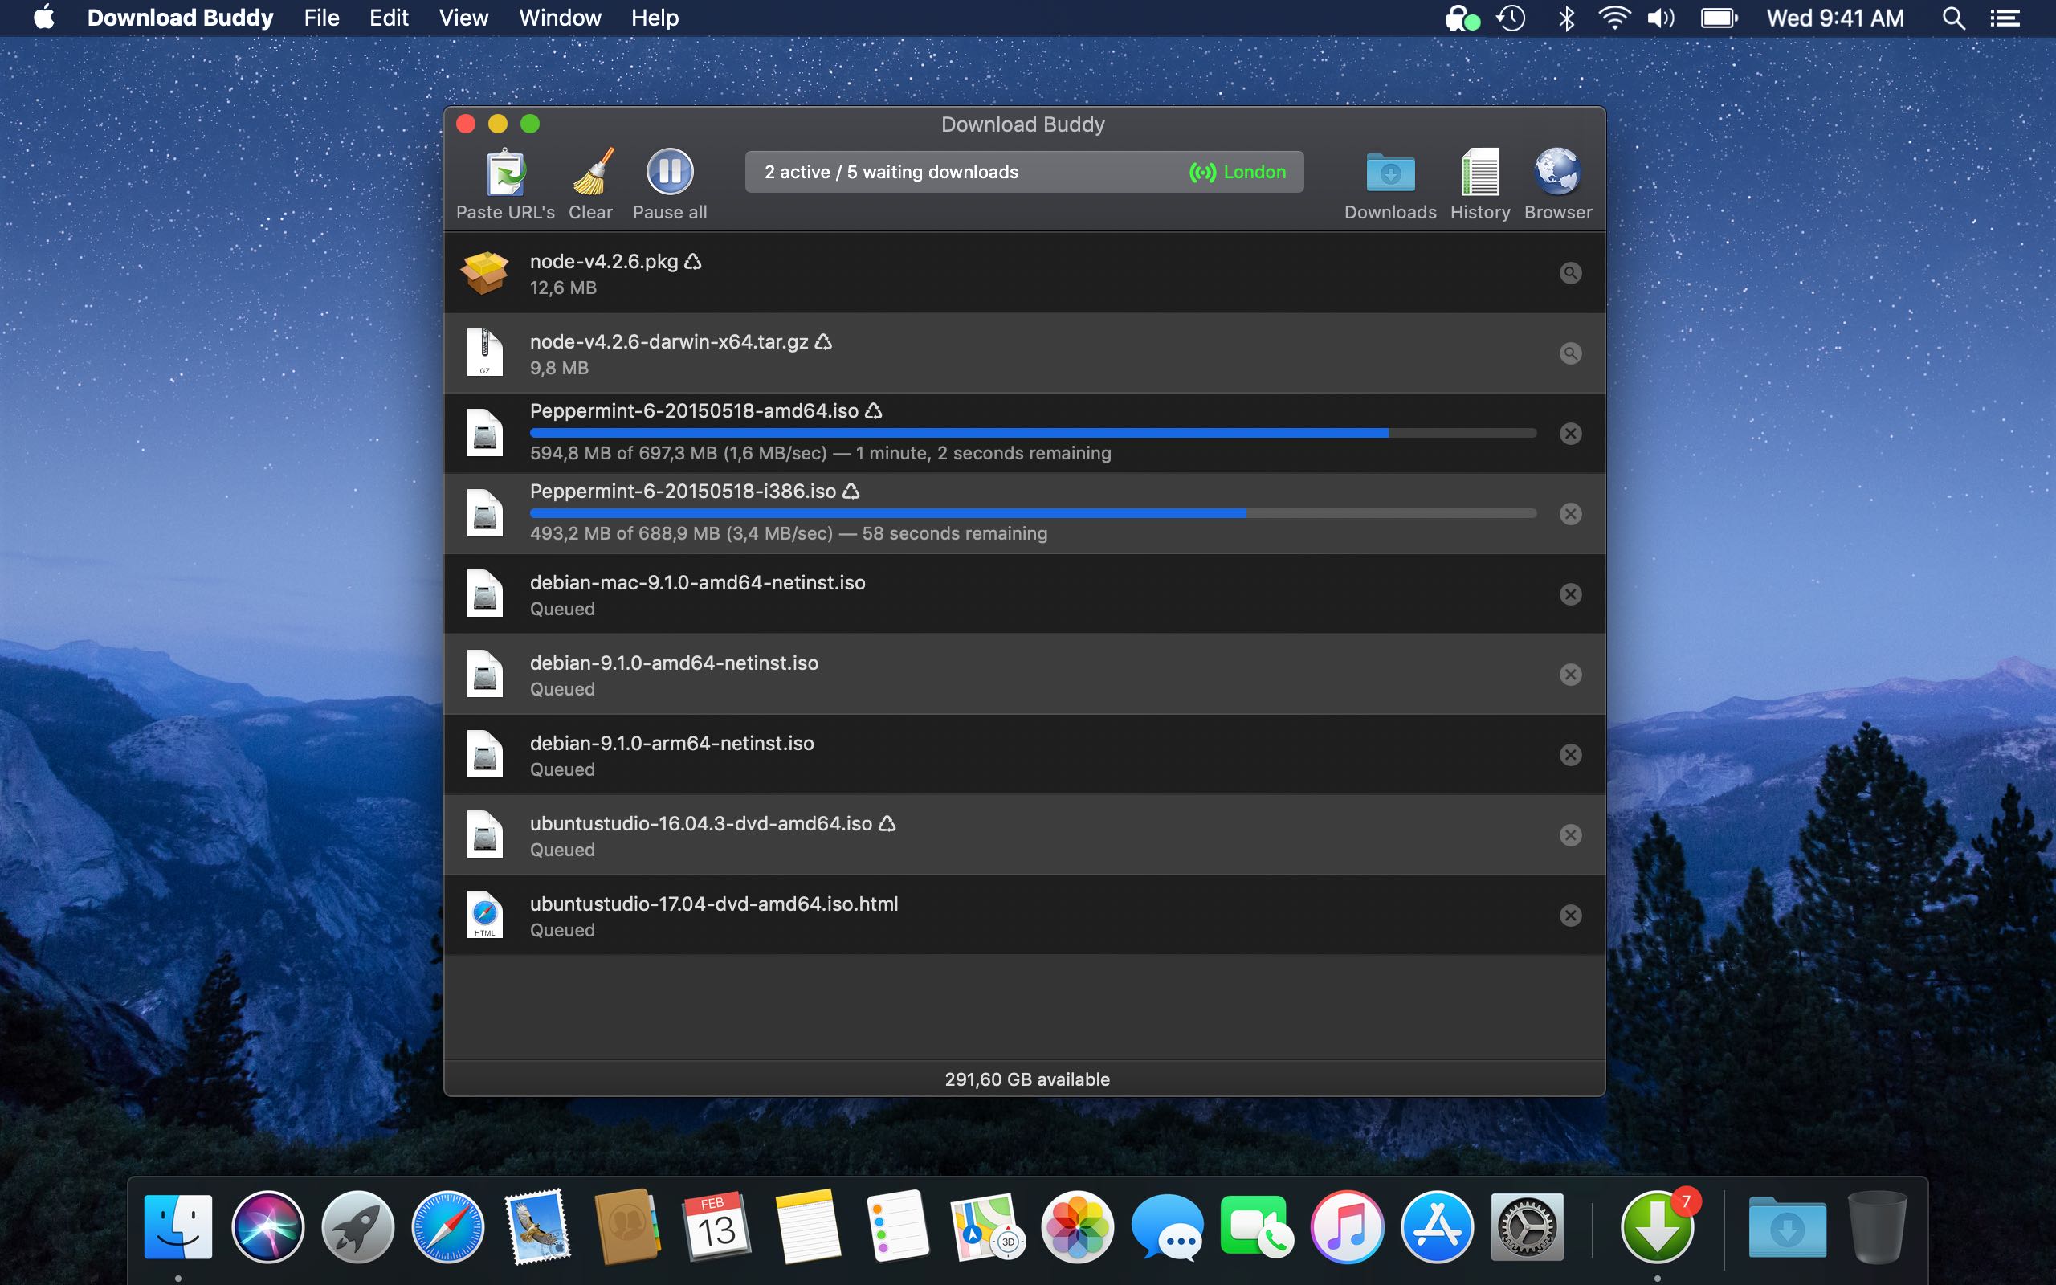The width and height of the screenshot is (2056, 1285).
Task: Open the Downloads folder toolbar icon
Action: 1390,173
